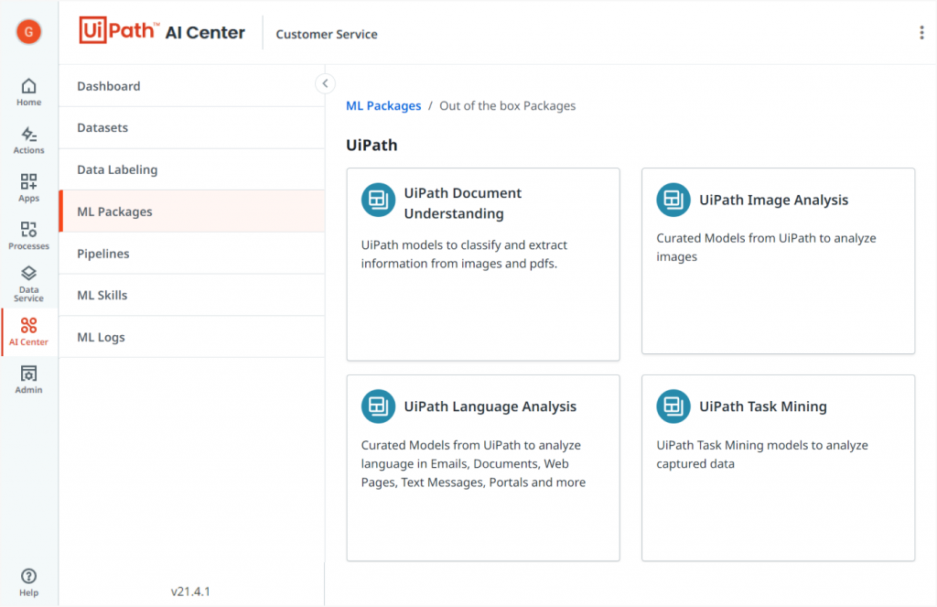Go to Data Labeling section
Viewport: 937px width, 607px height.
pyautogui.click(x=117, y=169)
